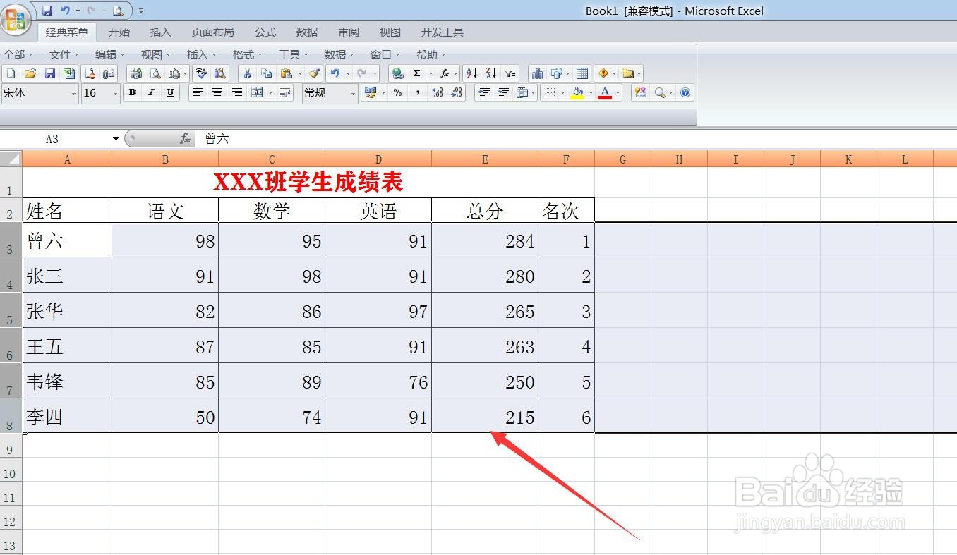Select the Insert Function (fx) icon
The image size is (957, 555).
pos(445,73)
